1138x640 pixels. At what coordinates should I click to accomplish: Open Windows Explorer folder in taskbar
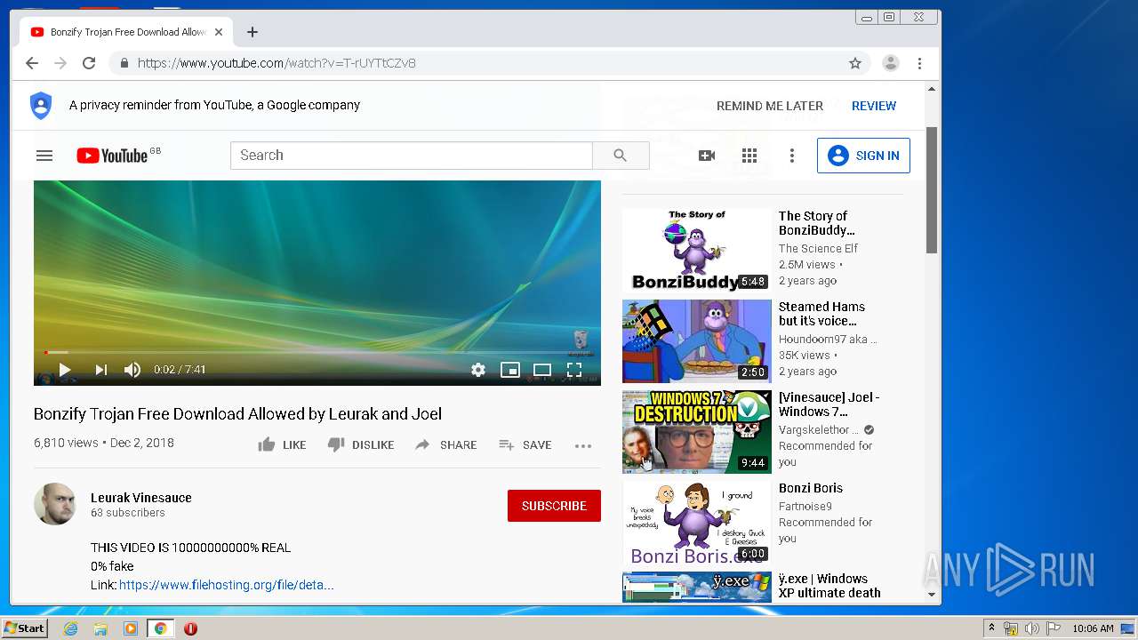(100, 628)
